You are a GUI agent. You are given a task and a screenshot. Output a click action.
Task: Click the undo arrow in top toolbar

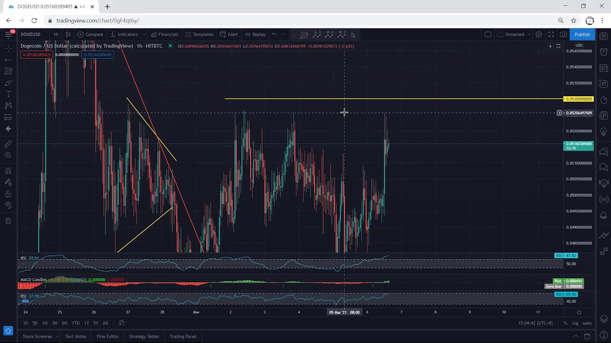[274, 34]
